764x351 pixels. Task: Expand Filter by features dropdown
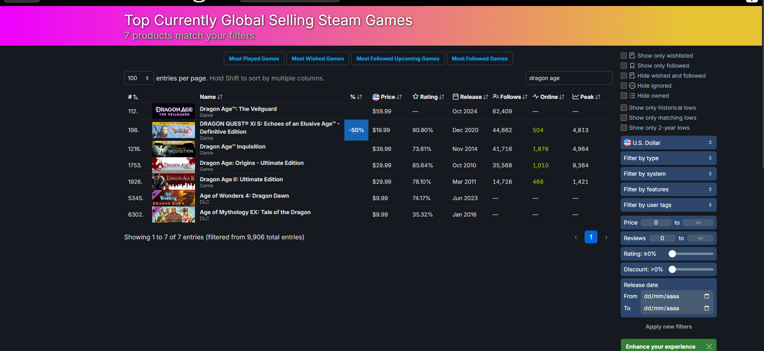click(x=668, y=189)
